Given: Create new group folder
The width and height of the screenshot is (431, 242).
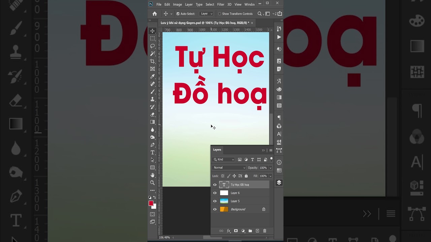Looking at the screenshot, I should pos(250,231).
